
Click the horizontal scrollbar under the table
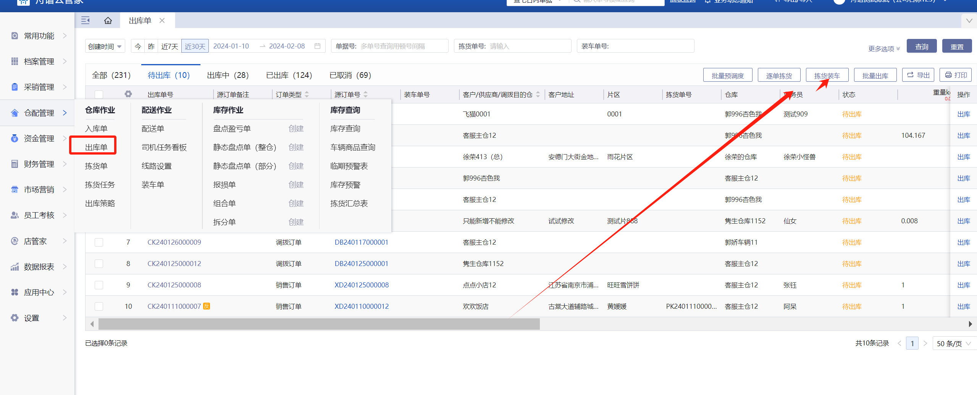point(319,324)
